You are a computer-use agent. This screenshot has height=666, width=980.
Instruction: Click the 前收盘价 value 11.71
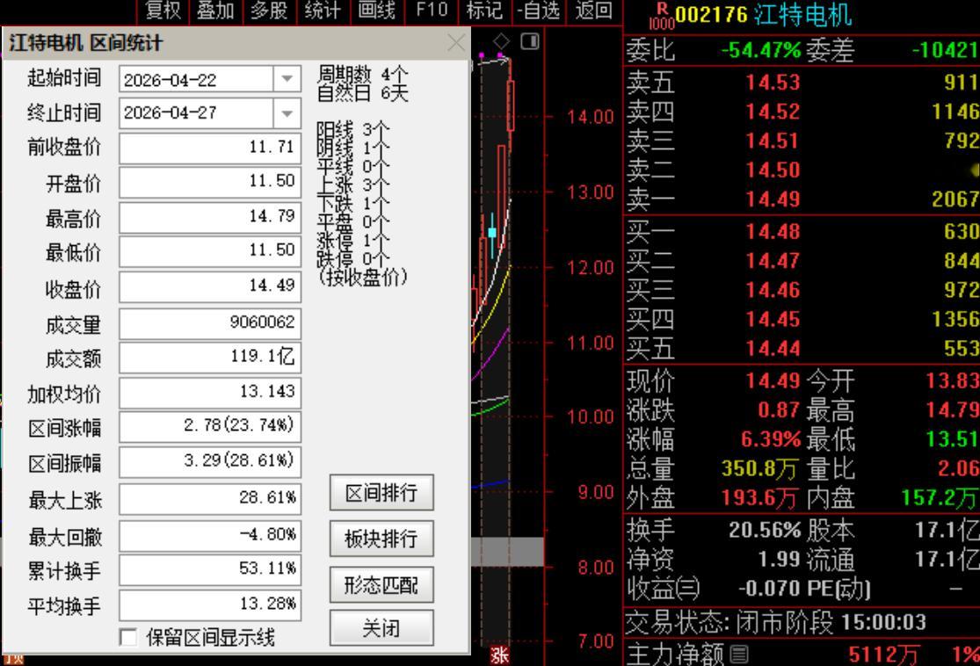pos(210,148)
